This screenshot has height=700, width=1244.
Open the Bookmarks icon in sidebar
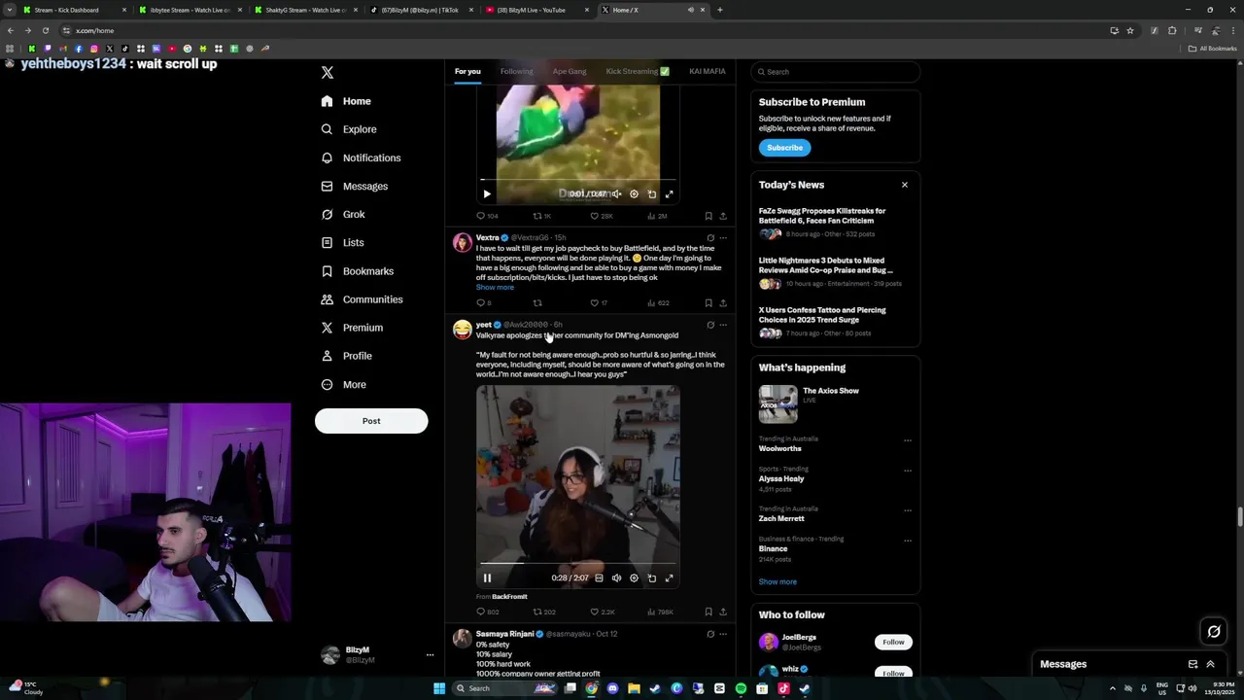point(328,271)
